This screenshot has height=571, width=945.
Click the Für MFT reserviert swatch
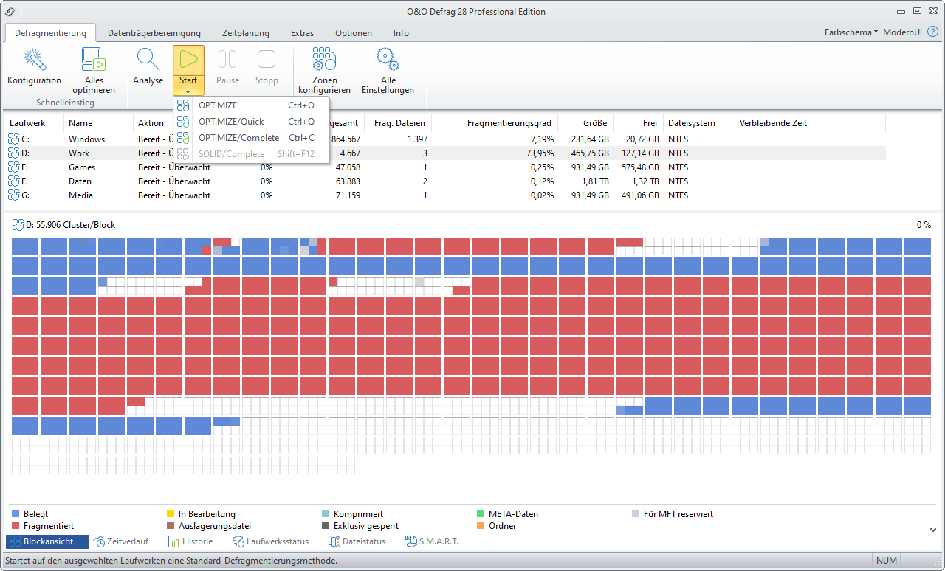pos(636,514)
